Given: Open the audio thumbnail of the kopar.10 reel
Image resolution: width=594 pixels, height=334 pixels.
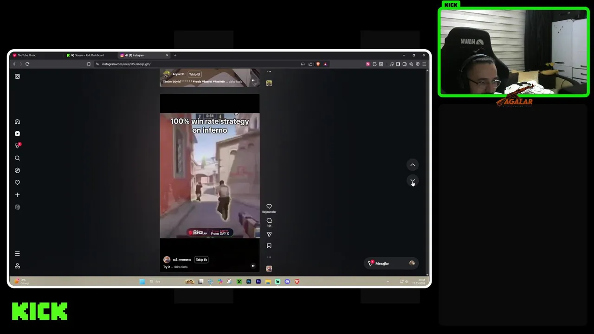Looking at the screenshot, I should click(x=269, y=83).
